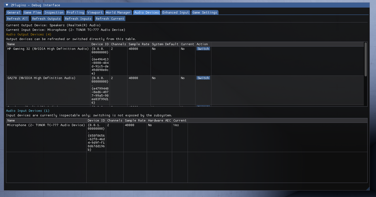Go to the Viewport tab
This screenshot has height=197, width=376.
click(x=95, y=12)
